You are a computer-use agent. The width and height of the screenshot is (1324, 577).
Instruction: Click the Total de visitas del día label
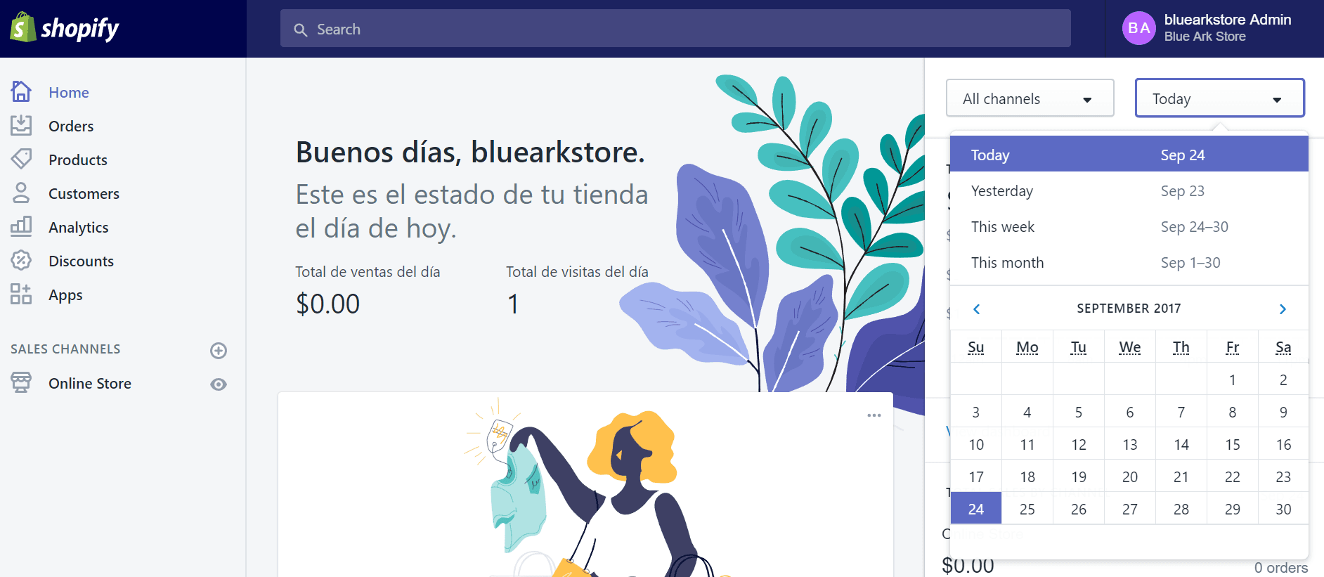[x=577, y=272]
